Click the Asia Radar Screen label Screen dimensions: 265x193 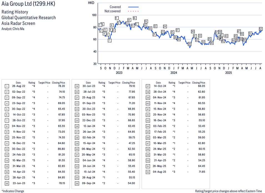tap(18, 23)
